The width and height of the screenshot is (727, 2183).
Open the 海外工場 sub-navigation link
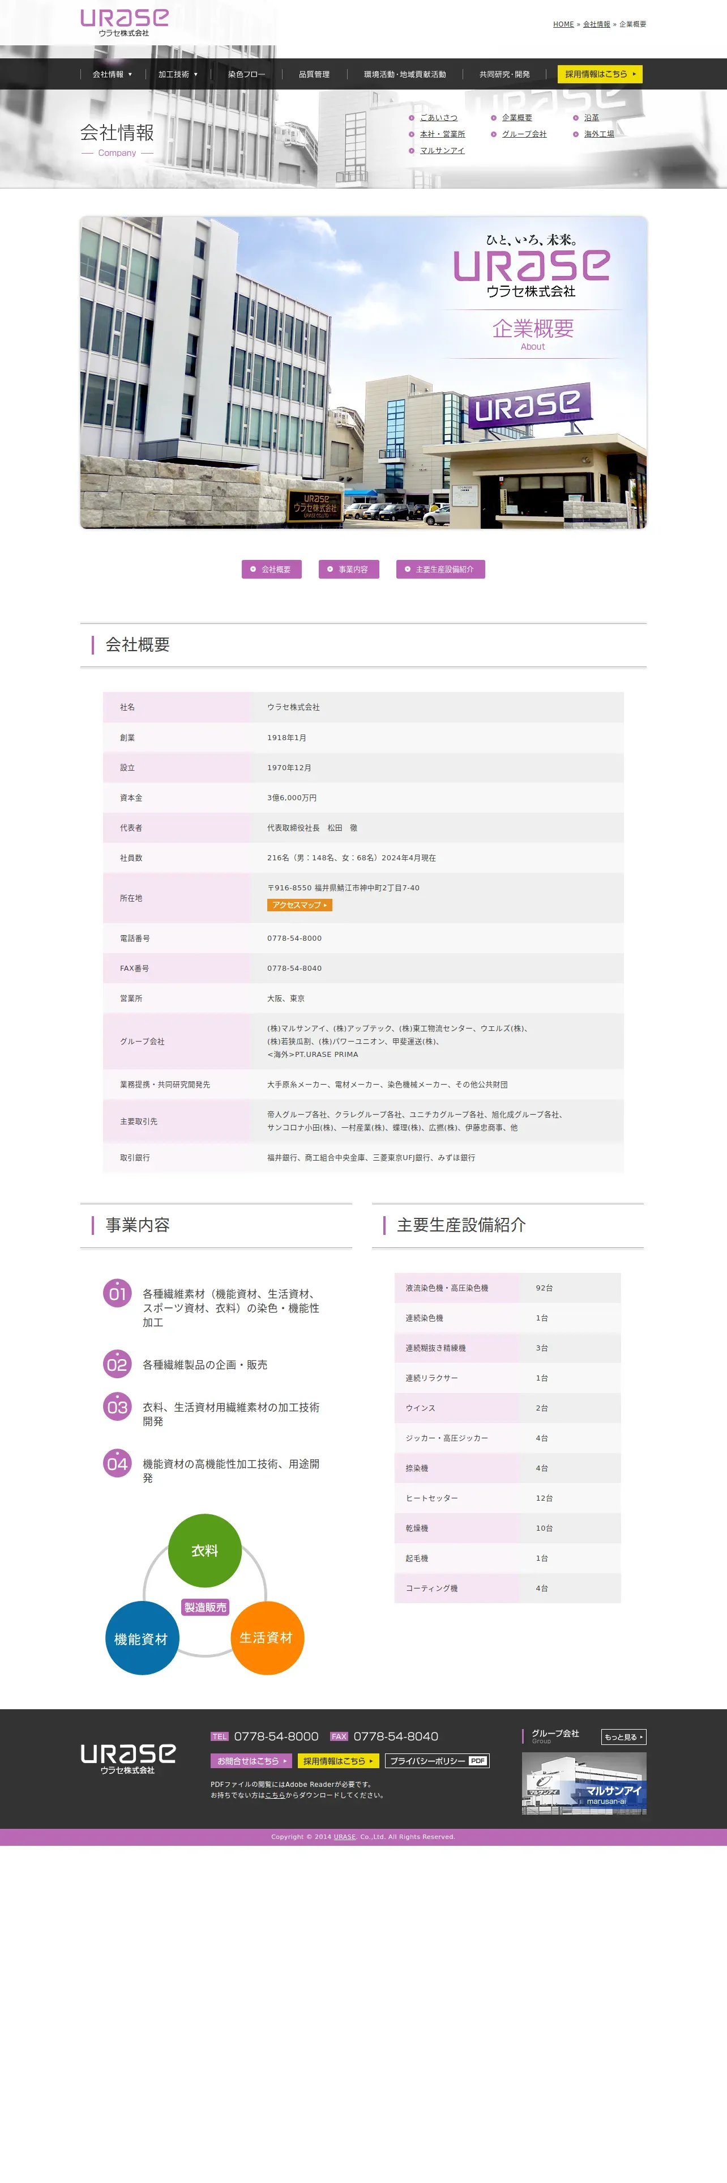click(598, 134)
